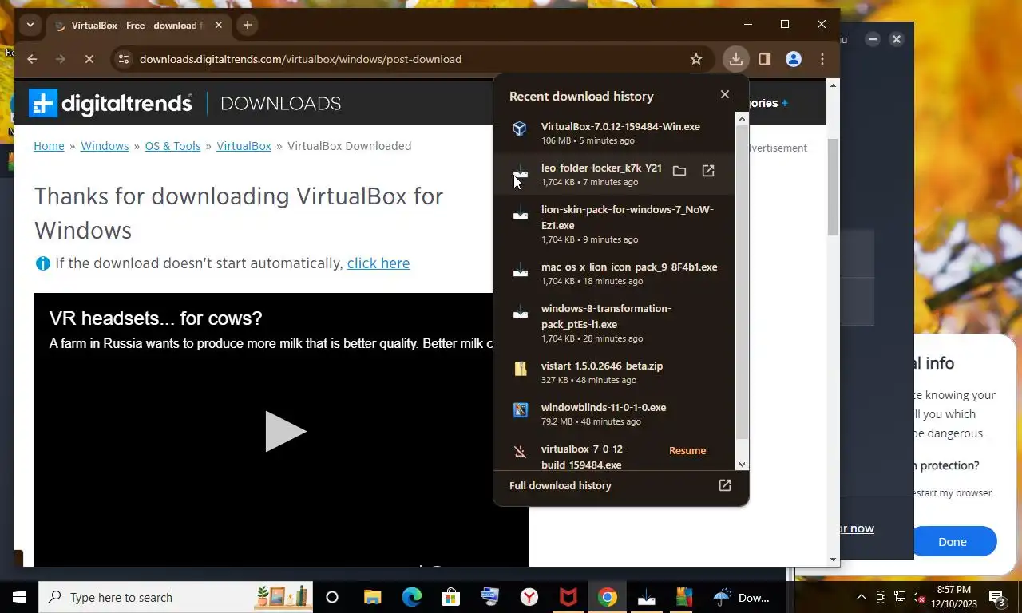Bookmark this page with the star icon
This screenshot has height=613, width=1022.
coord(696,59)
